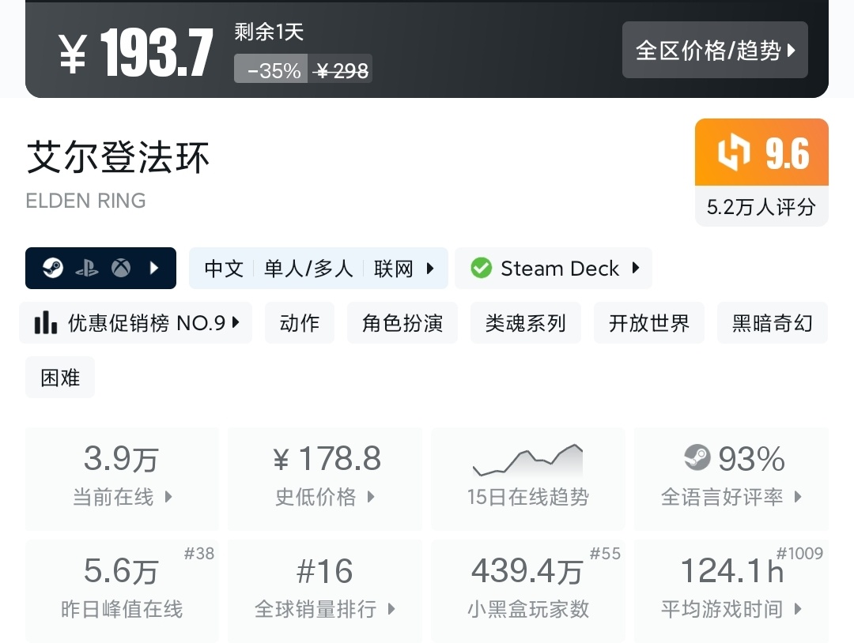Expand language and multiplayer info arrow
Image resolution: width=854 pixels, height=643 pixels.
(x=430, y=269)
